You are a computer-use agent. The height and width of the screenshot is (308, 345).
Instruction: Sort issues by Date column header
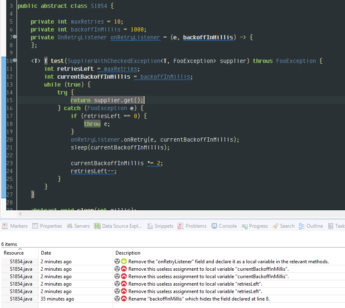(x=46, y=253)
